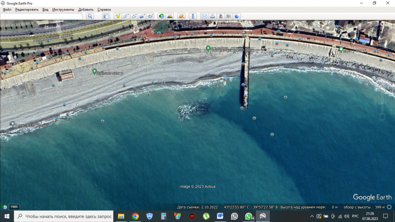
Task: Add a new placemark with pushpin icon
Action: pyautogui.click(x=118, y=16)
